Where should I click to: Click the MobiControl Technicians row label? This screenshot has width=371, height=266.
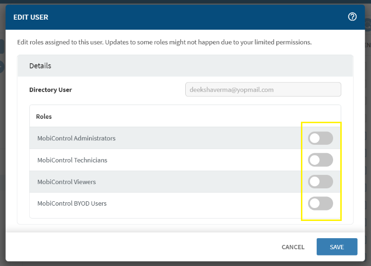[x=72, y=160]
